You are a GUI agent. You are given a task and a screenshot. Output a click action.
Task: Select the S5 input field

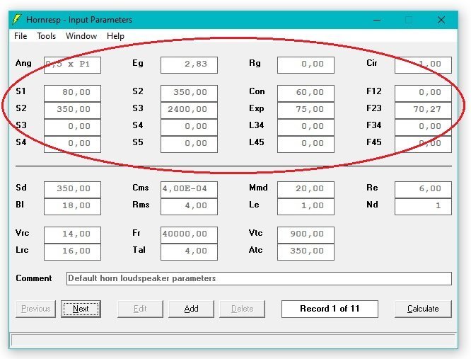pos(189,144)
